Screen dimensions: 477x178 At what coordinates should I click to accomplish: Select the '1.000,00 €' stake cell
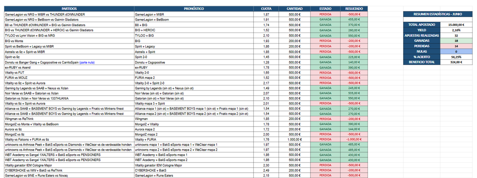coord(294,140)
